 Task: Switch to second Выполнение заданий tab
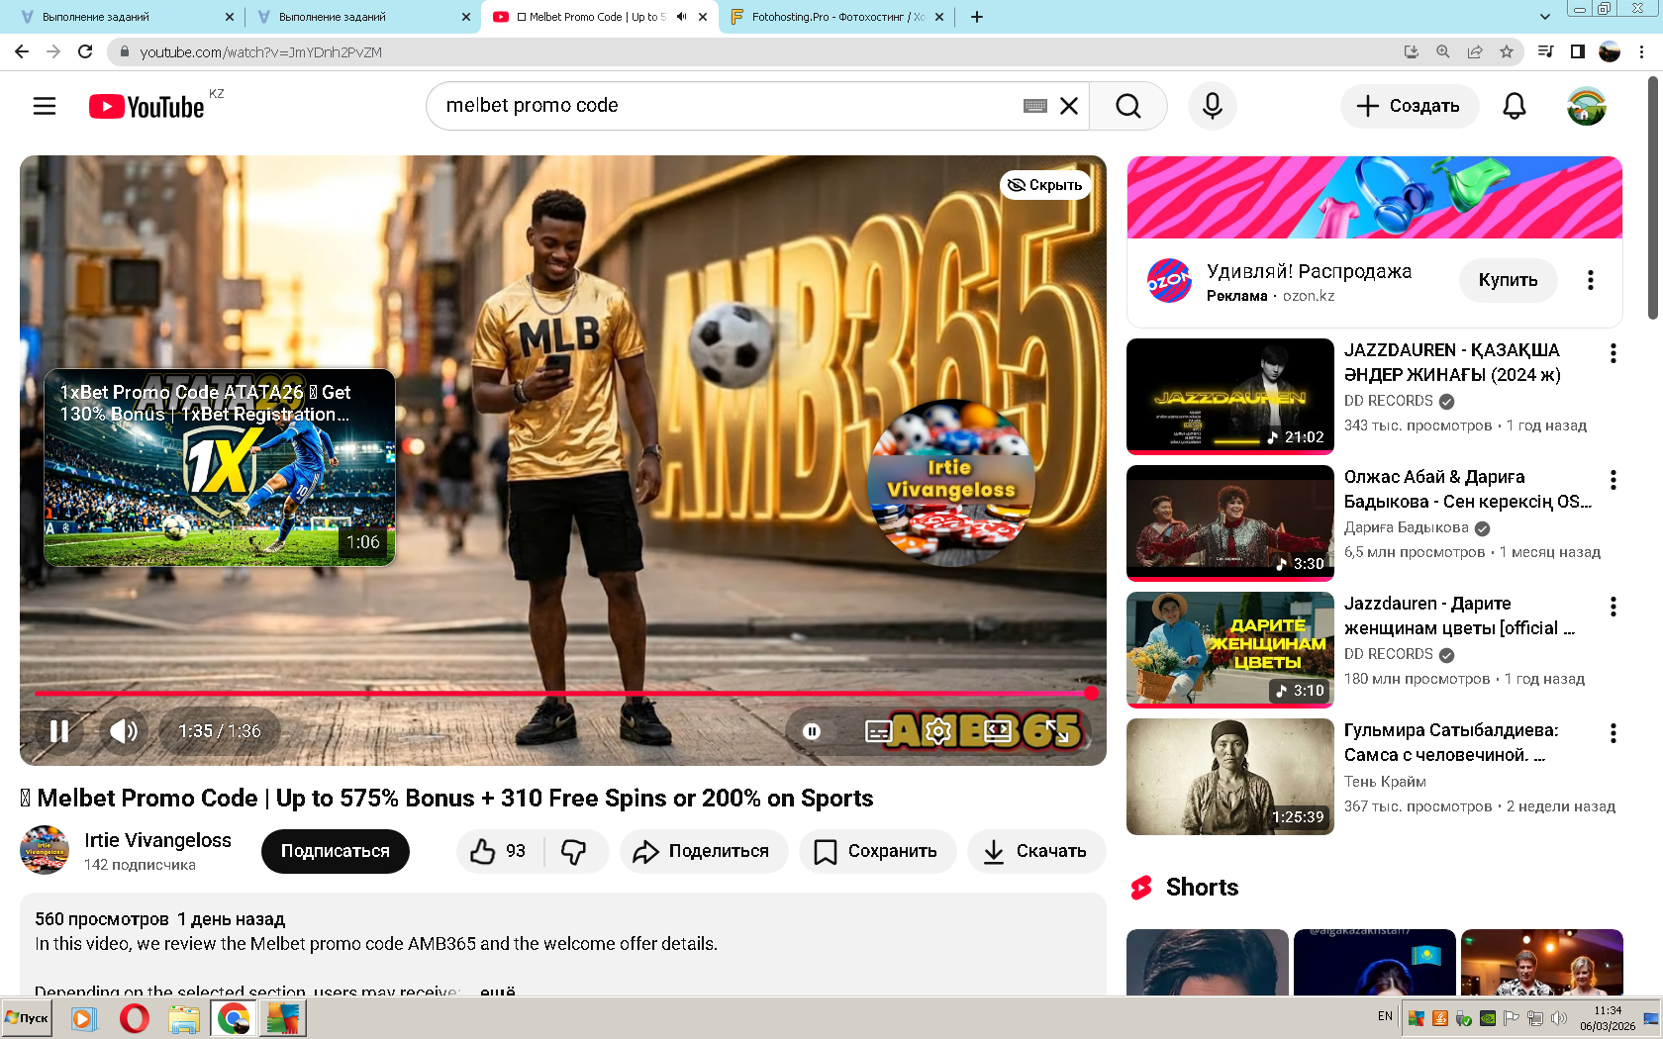click(361, 17)
